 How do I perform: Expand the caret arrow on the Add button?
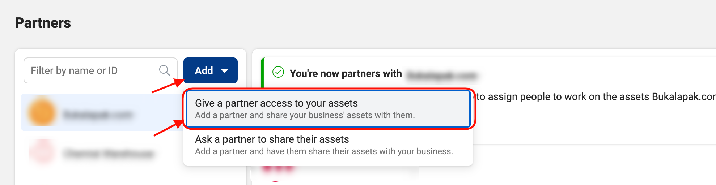pyautogui.click(x=225, y=71)
